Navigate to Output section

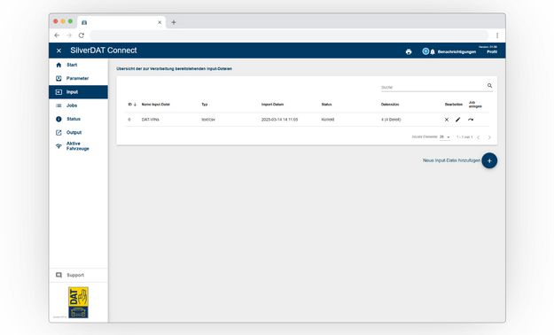point(78,133)
